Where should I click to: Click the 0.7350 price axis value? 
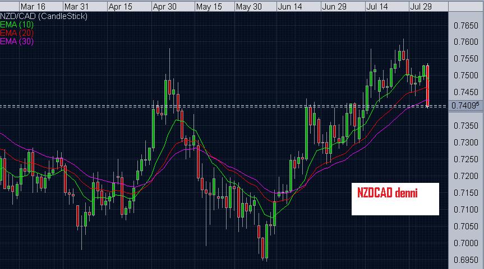(x=466, y=126)
